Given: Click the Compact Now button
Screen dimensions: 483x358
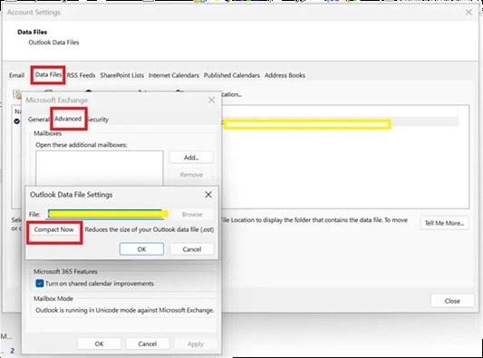Looking at the screenshot, I should click(53, 230).
